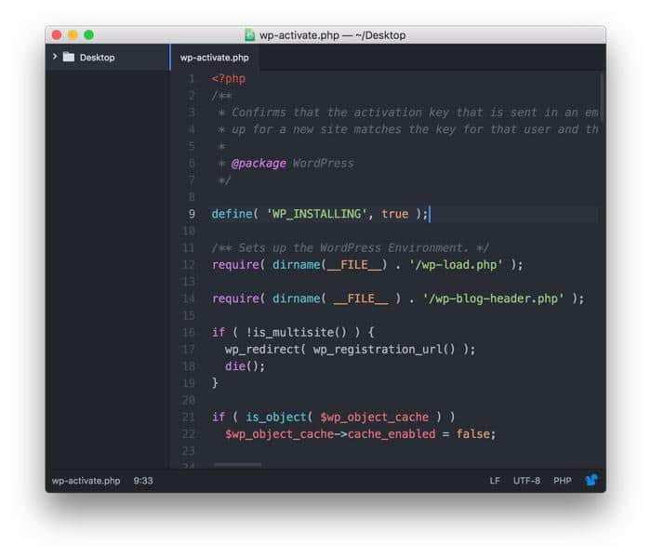Switch to the wp-activate.php tab

[214, 58]
